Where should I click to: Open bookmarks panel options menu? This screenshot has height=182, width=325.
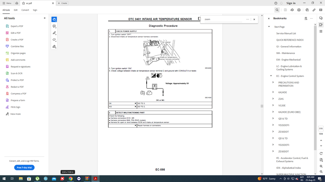click(x=311, y=18)
